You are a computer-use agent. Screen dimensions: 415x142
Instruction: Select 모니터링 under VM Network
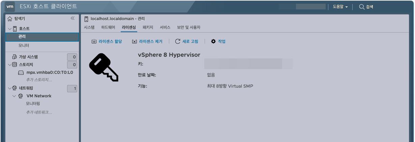[33, 104]
